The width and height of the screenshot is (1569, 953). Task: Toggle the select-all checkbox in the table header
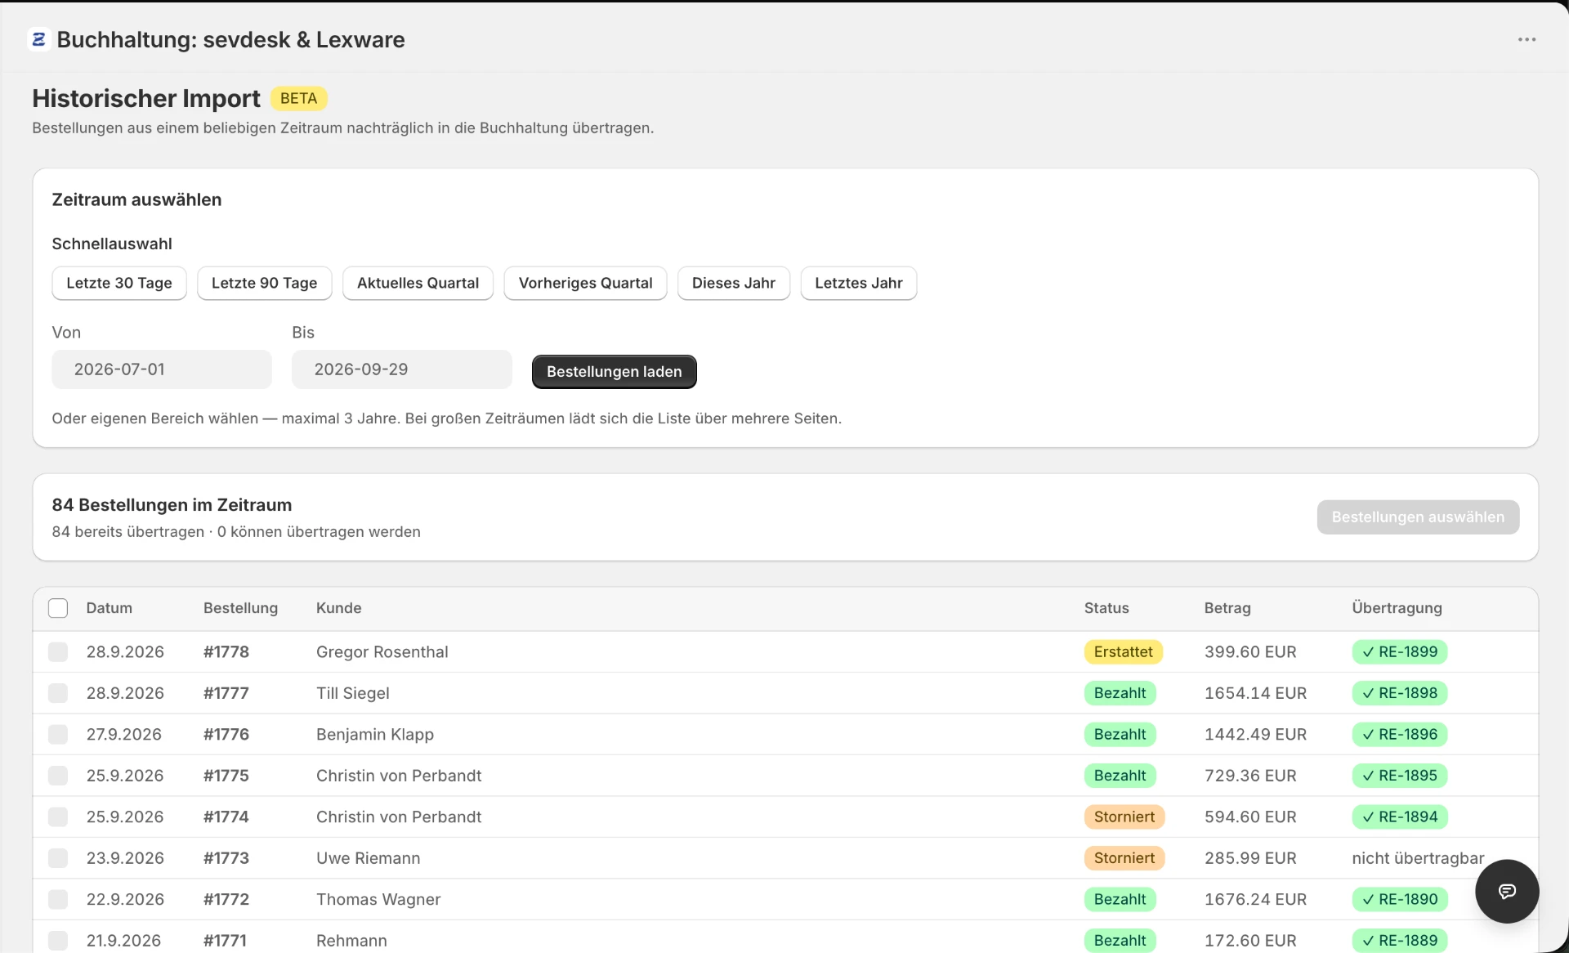tap(58, 608)
